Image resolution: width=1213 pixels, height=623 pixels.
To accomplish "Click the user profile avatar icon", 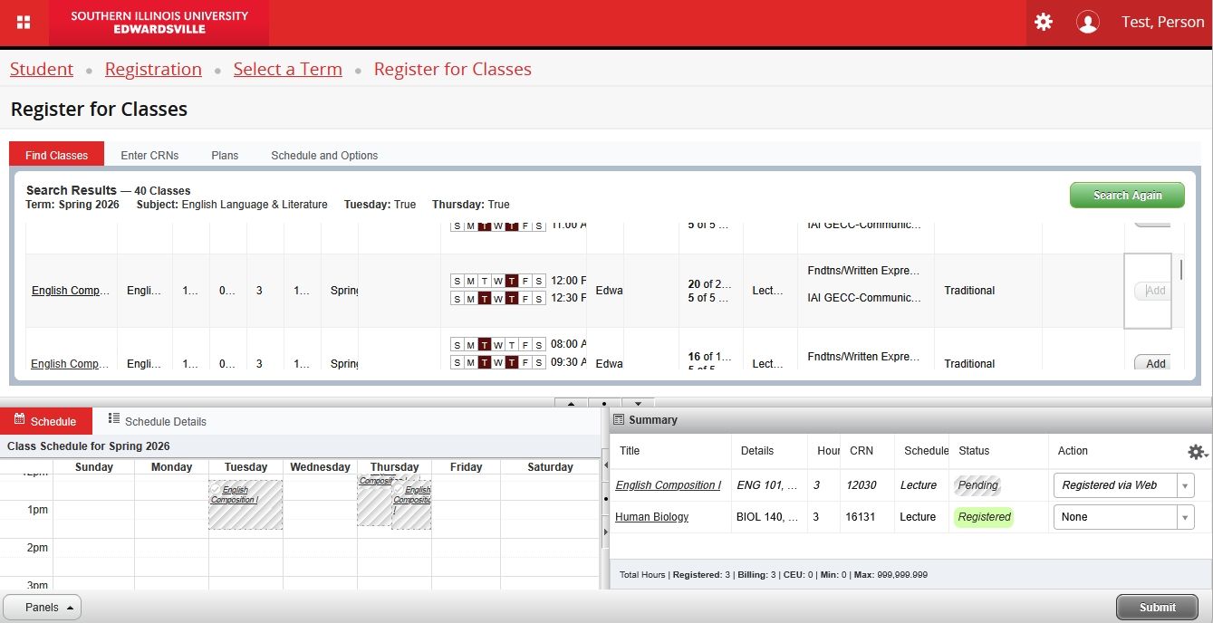I will pyautogui.click(x=1087, y=23).
